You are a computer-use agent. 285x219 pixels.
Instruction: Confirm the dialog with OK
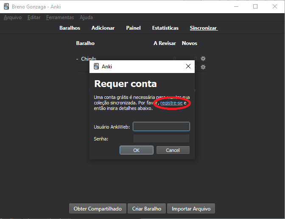pyautogui.click(x=137, y=150)
